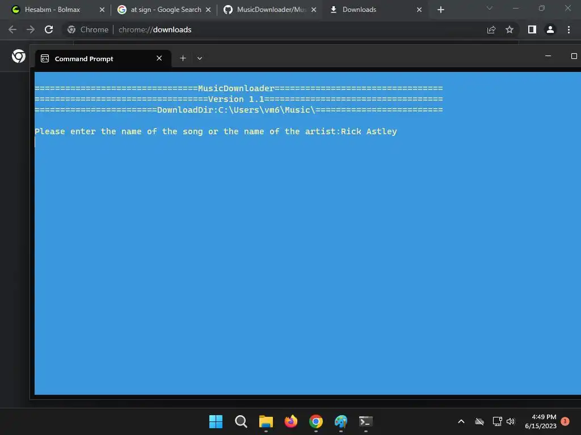
Task: Minimize the terminal window
Action: [548, 56]
